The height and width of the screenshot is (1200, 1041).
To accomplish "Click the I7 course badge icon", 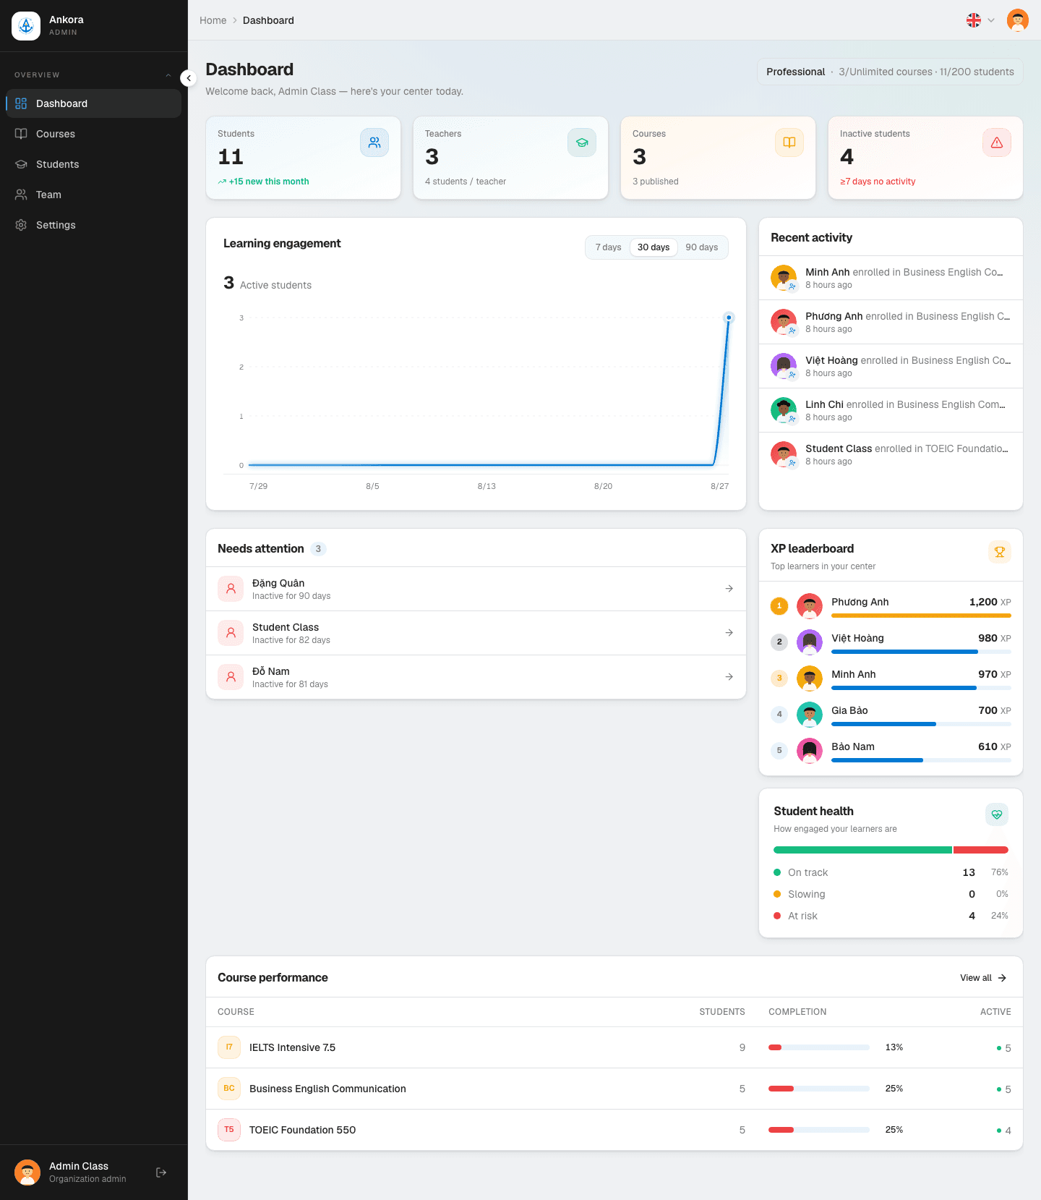I will point(229,1047).
